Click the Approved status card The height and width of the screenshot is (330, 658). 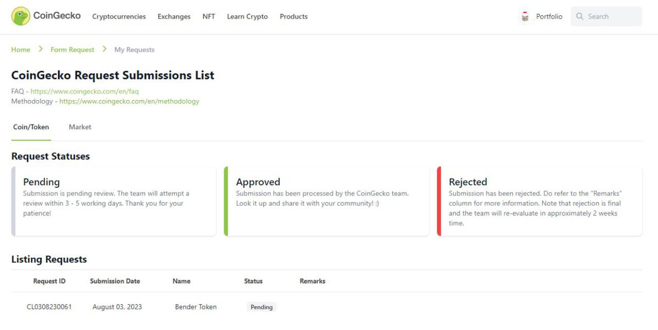(x=327, y=201)
